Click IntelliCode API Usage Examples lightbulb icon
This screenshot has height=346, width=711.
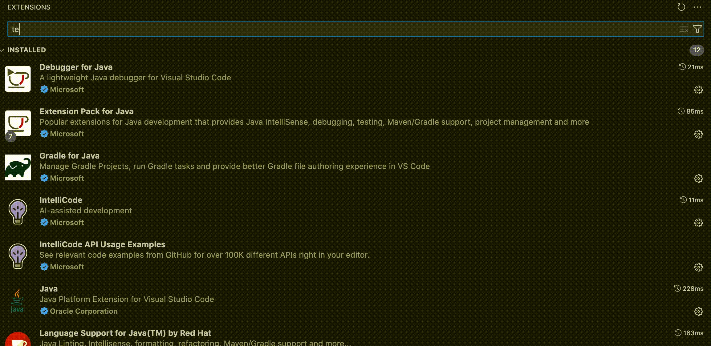(x=18, y=256)
